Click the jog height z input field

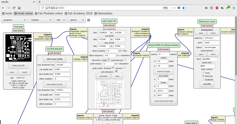click(162, 79)
